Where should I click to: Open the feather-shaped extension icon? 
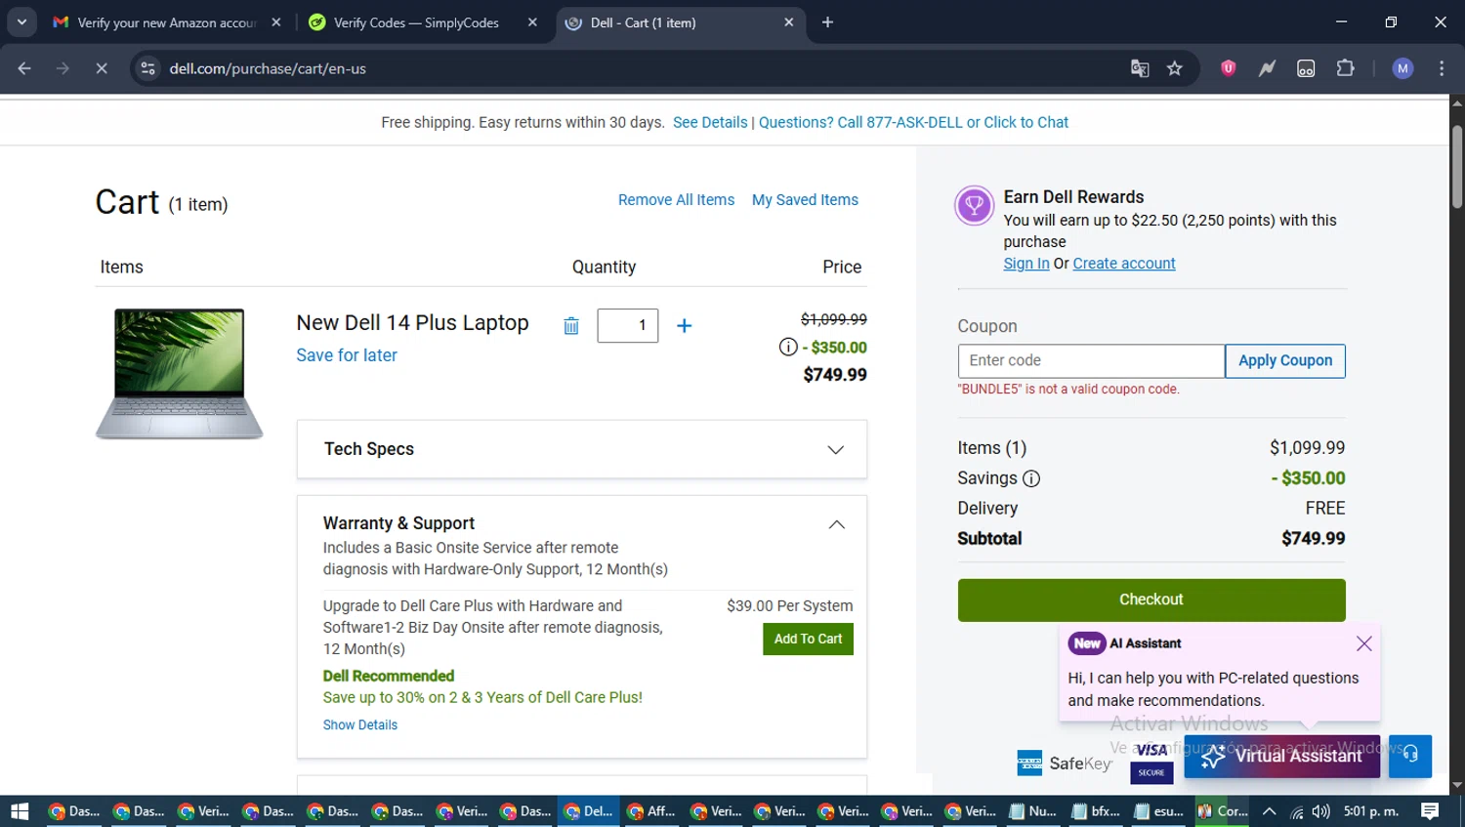click(1267, 68)
